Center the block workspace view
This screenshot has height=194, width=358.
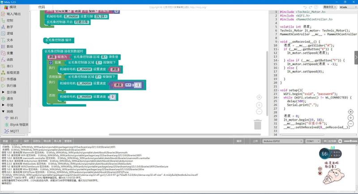(x=259, y=97)
